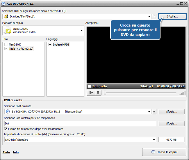Click the black preview video area
189x160 pixels.
(136, 55)
